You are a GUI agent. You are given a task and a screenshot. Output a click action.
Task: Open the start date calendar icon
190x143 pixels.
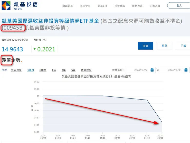(152, 70)
